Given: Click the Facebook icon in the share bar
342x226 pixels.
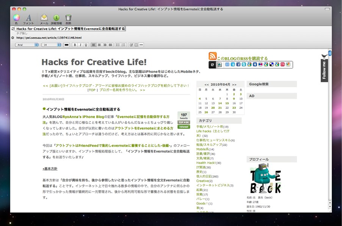Looking at the screenshot, I should (238, 64).
